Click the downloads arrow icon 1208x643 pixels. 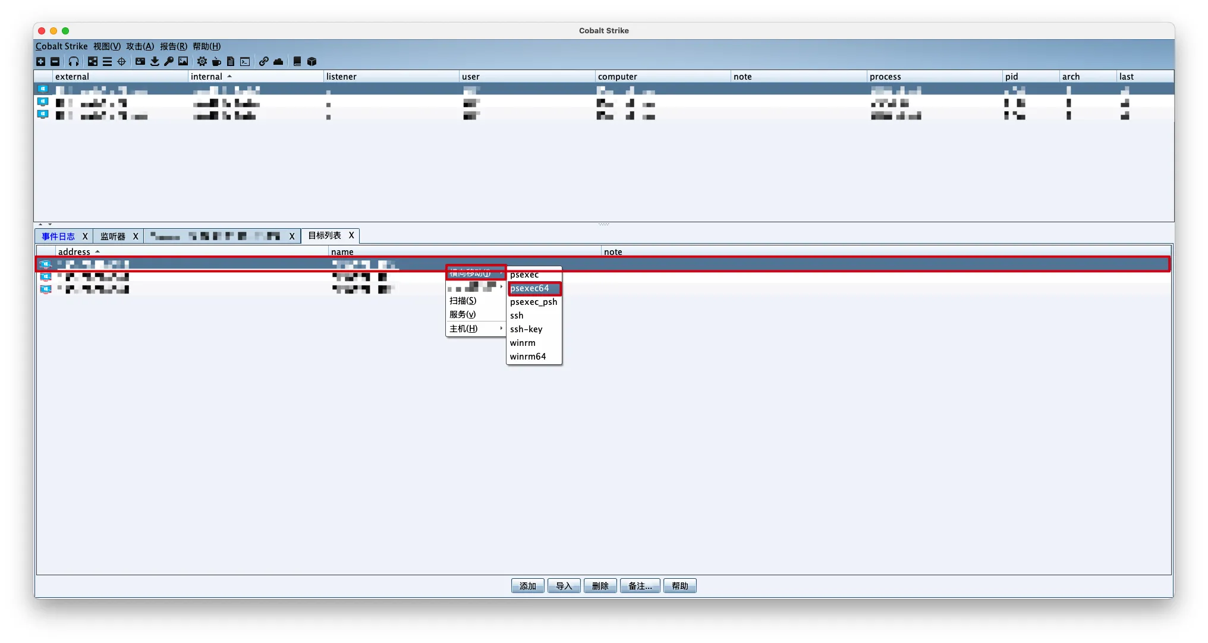155,61
